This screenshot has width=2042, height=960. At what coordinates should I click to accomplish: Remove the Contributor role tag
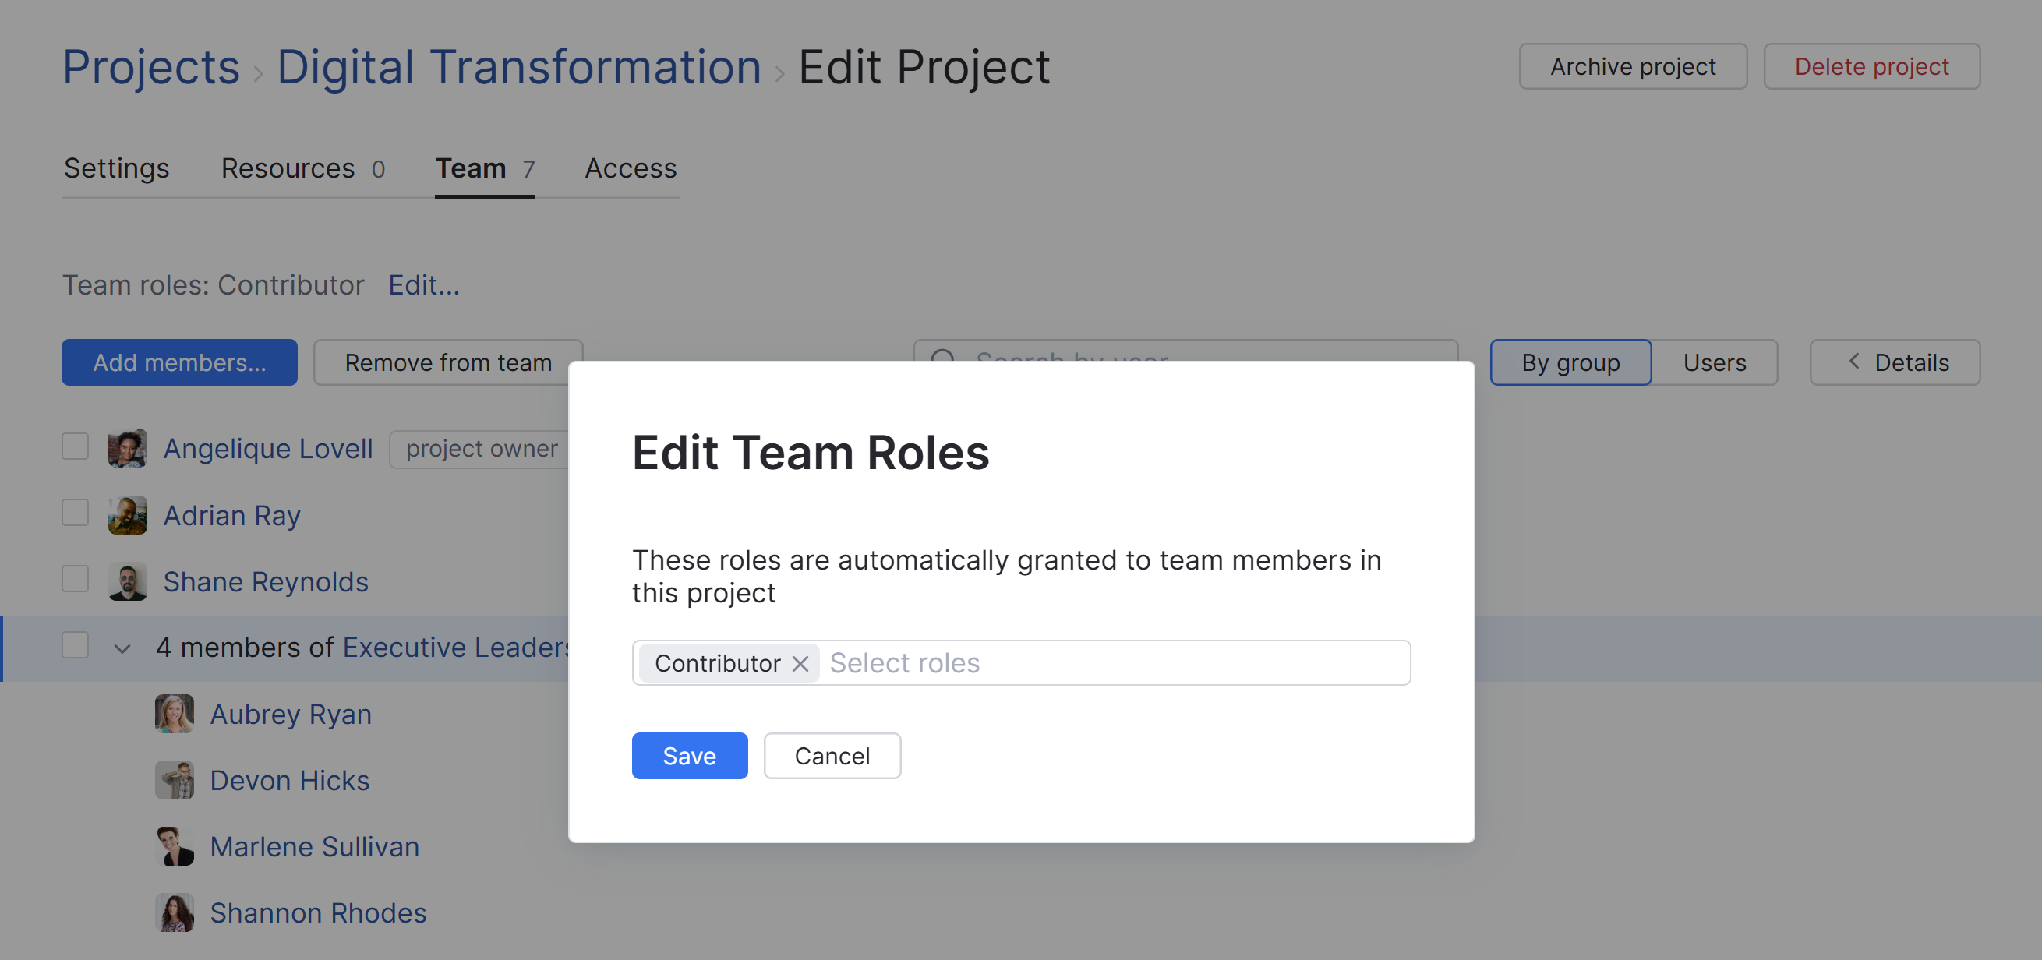(x=800, y=664)
